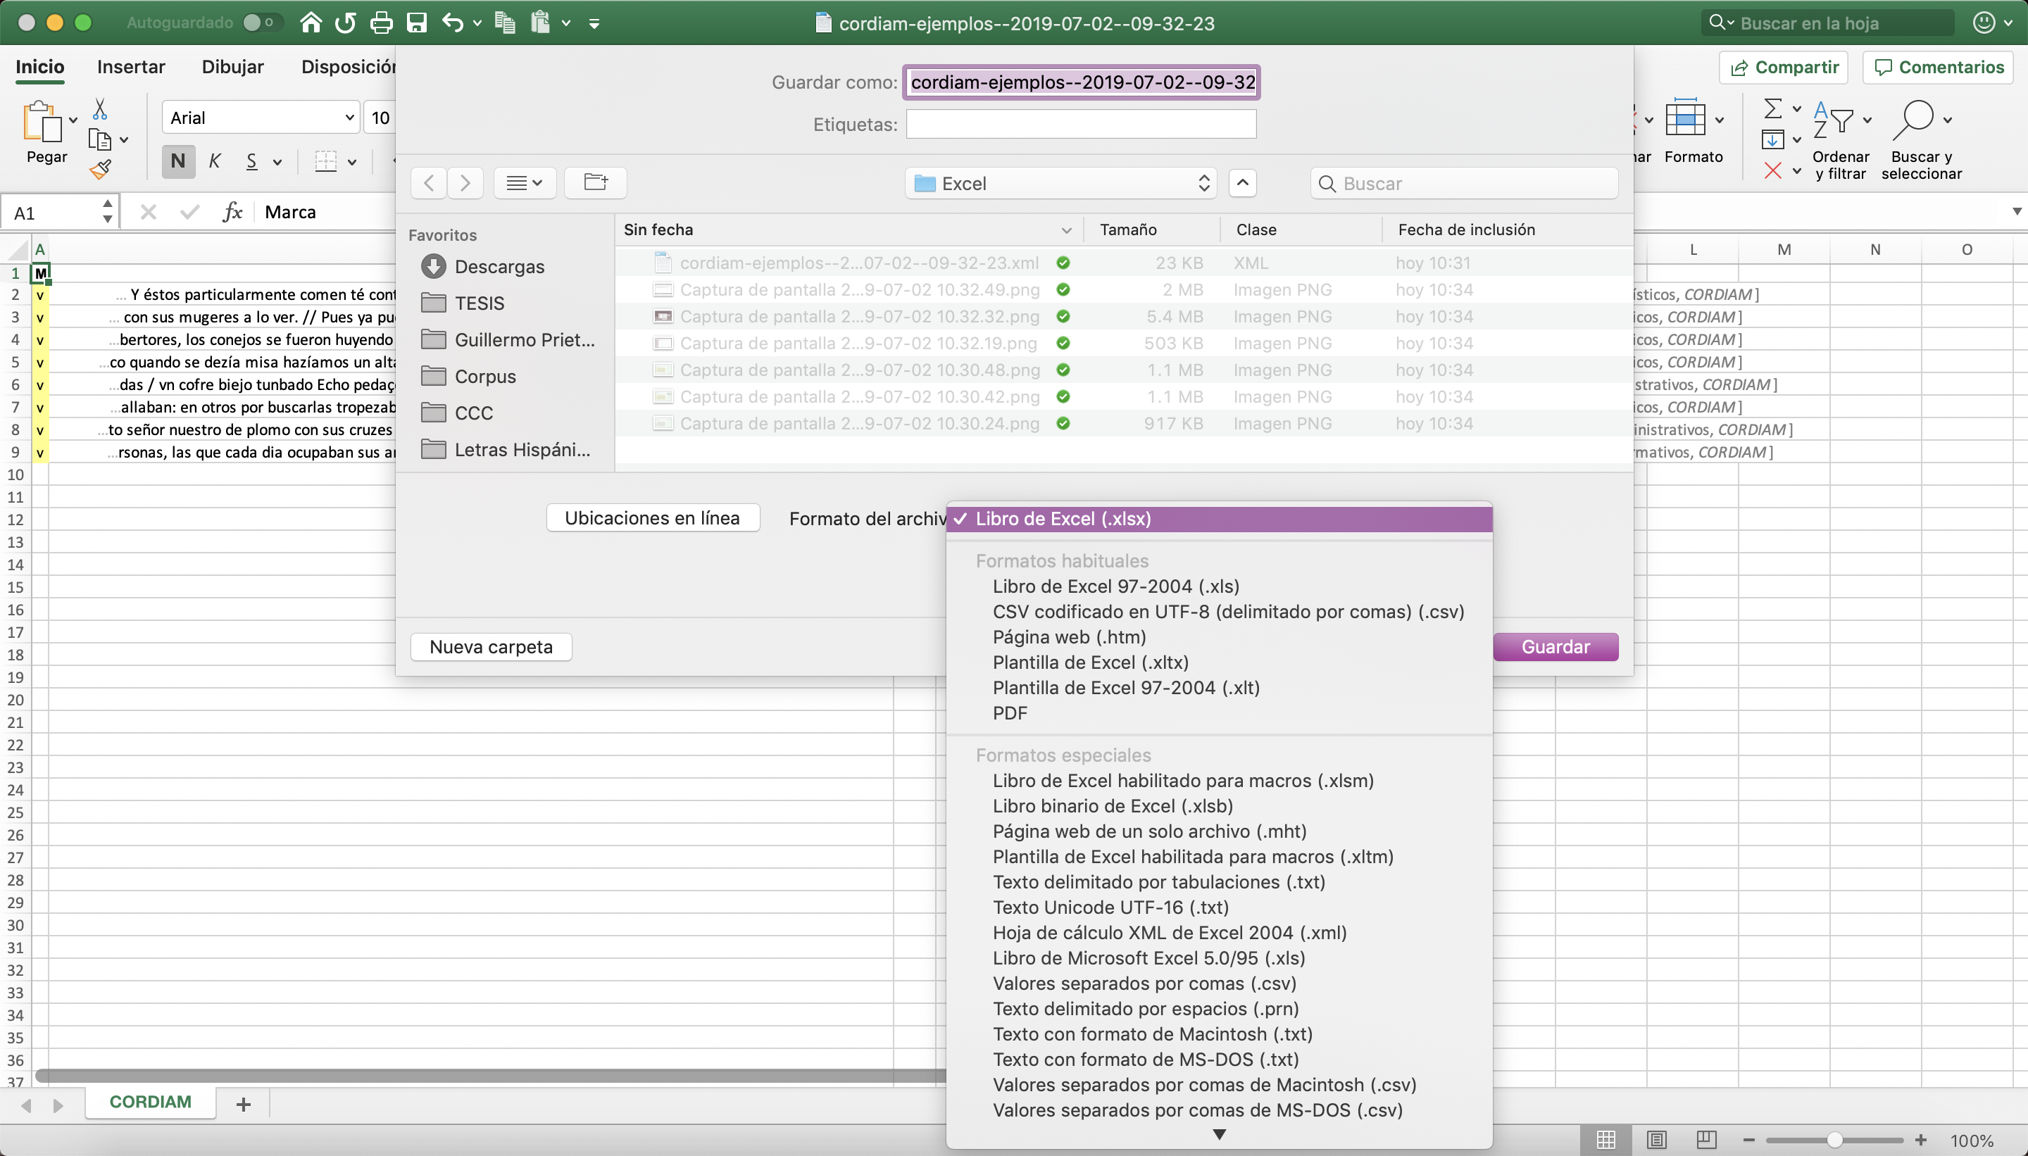Click the red Clear X icon
This screenshot has height=1156, width=2028.
coord(1772,170)
